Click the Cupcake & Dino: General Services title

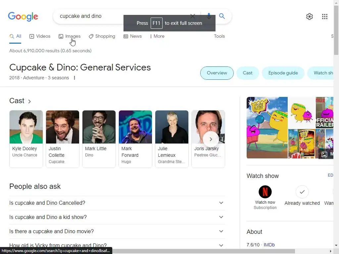80,67
